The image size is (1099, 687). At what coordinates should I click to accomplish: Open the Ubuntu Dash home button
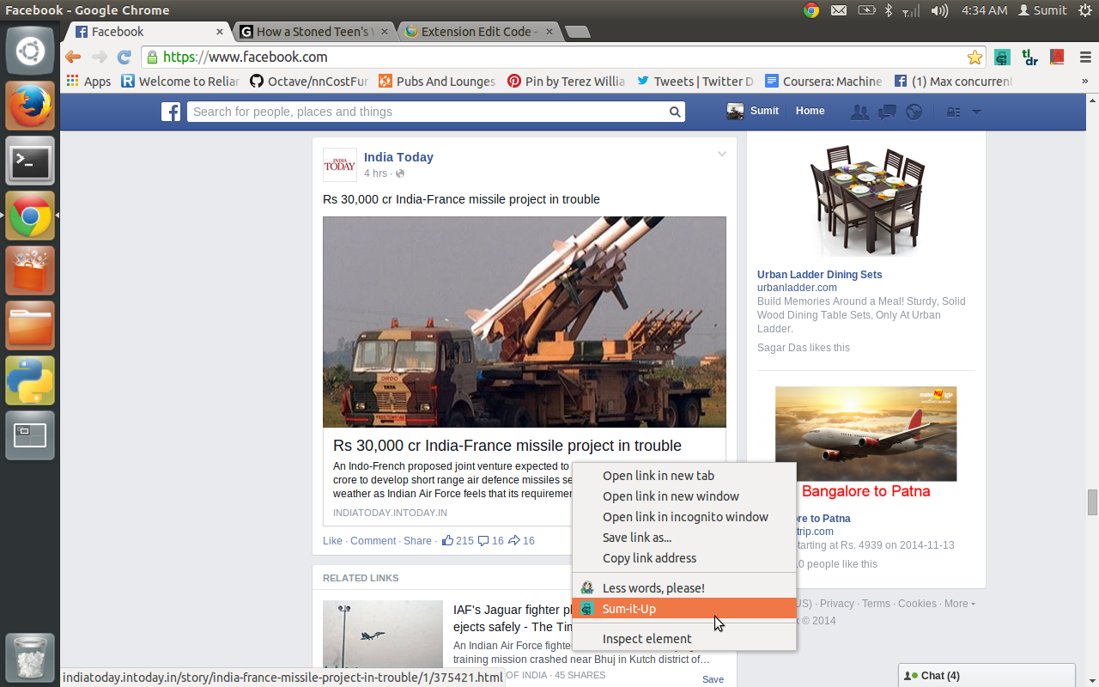click(30, 51)
